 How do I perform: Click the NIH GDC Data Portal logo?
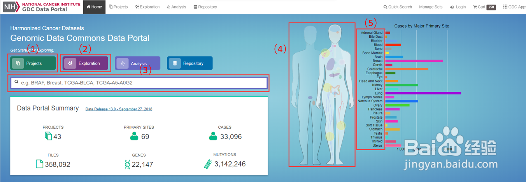coord(41,7)
